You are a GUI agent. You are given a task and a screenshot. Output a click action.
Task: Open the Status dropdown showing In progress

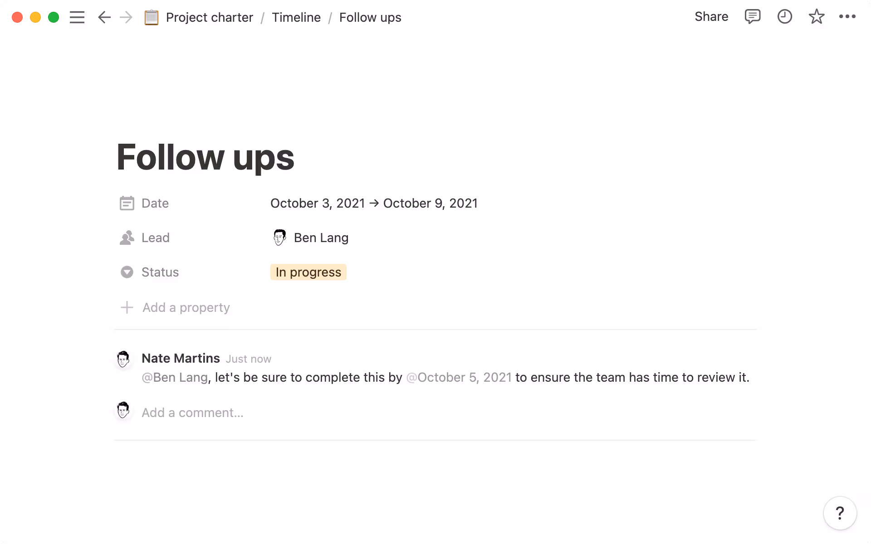tap(308, 272)
